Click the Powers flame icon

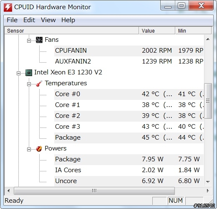point(39,149)
